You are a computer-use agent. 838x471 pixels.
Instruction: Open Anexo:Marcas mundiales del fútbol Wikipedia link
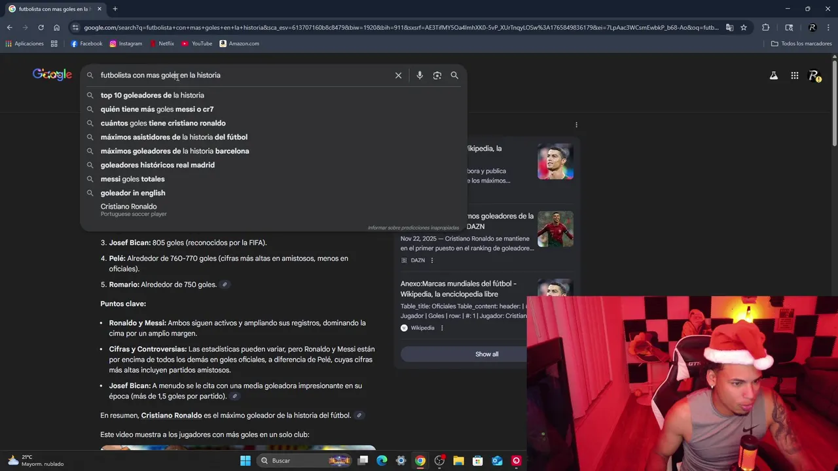pos(458,288)
